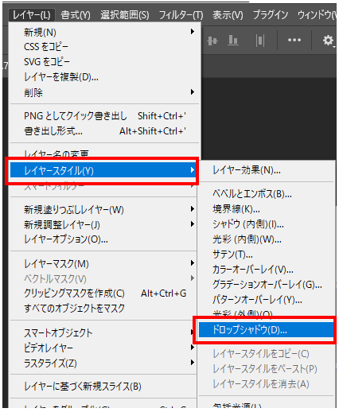
Task: Open the 表示(V) menu
Action: point(228,15)
